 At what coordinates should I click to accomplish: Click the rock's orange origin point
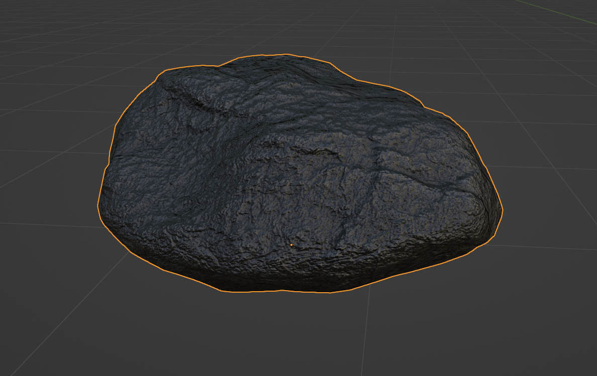tap(291, 245)
